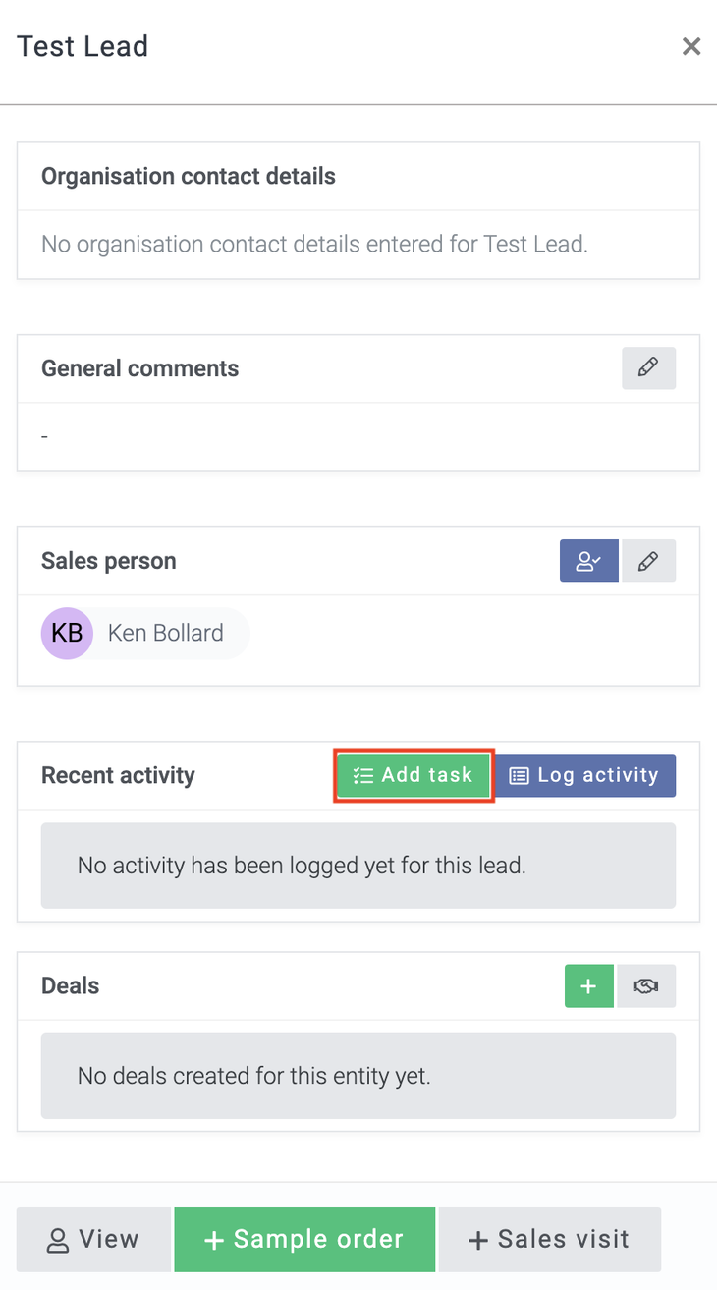This screenshot has width=717, height=1290.
Task: Close the Test Lead panel
Action: point(691,46)
